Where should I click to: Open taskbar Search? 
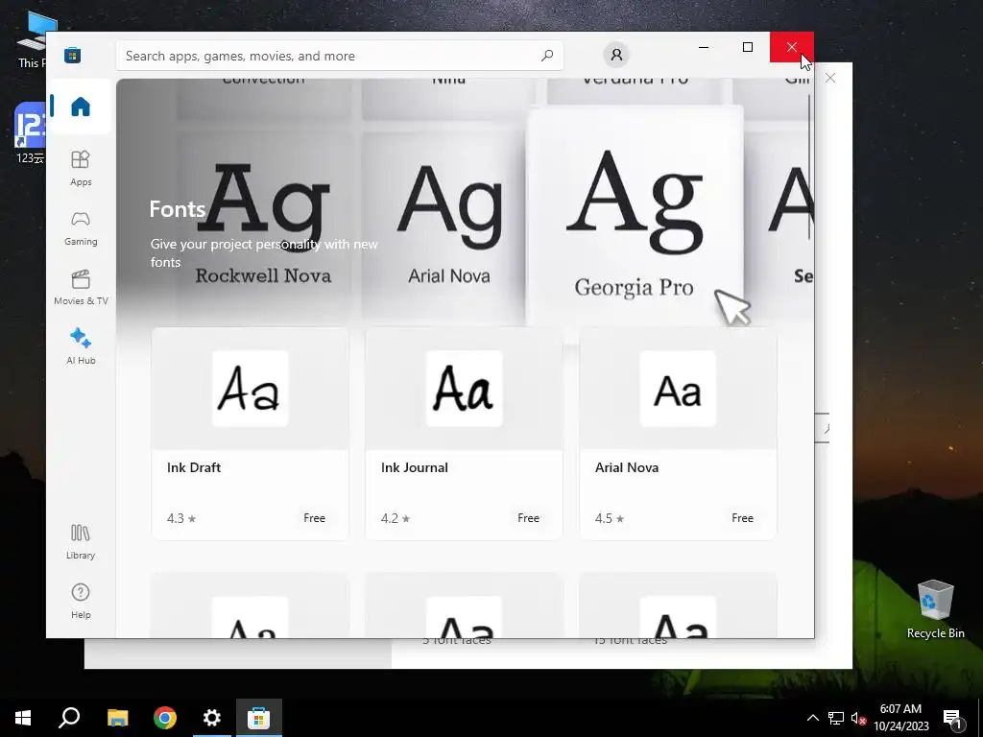69,718
